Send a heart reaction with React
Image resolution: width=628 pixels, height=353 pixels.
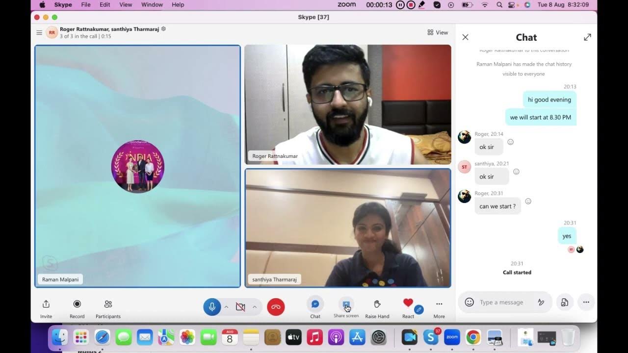pos(408,303)
